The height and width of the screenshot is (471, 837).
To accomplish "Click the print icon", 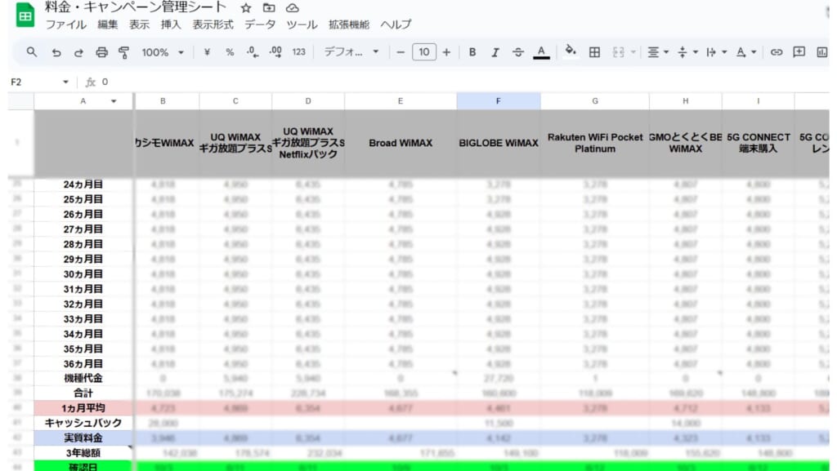I will pyautogui.click(x=101, y=52).
